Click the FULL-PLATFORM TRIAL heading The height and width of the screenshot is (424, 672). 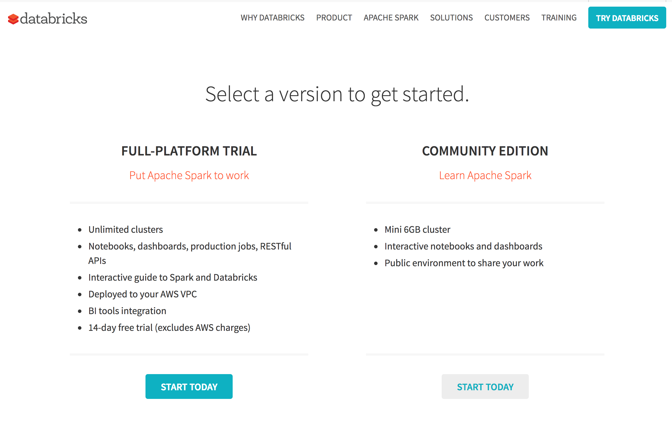pos(189,151)
